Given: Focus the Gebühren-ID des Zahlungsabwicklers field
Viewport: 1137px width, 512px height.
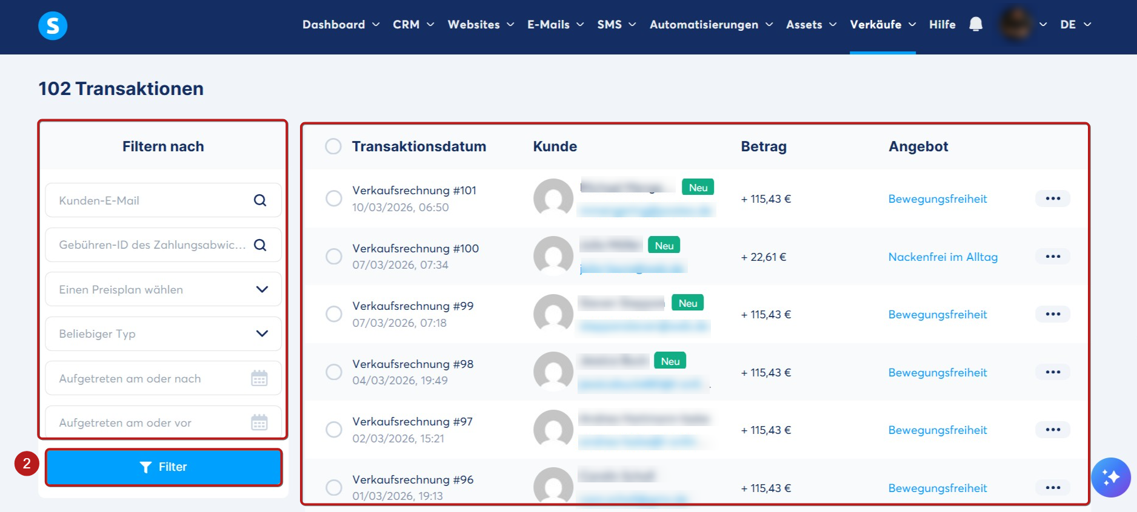Looking at the screenshot, I should point(163,245).
